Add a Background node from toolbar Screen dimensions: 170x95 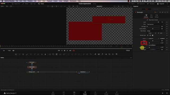coord(16,54)
